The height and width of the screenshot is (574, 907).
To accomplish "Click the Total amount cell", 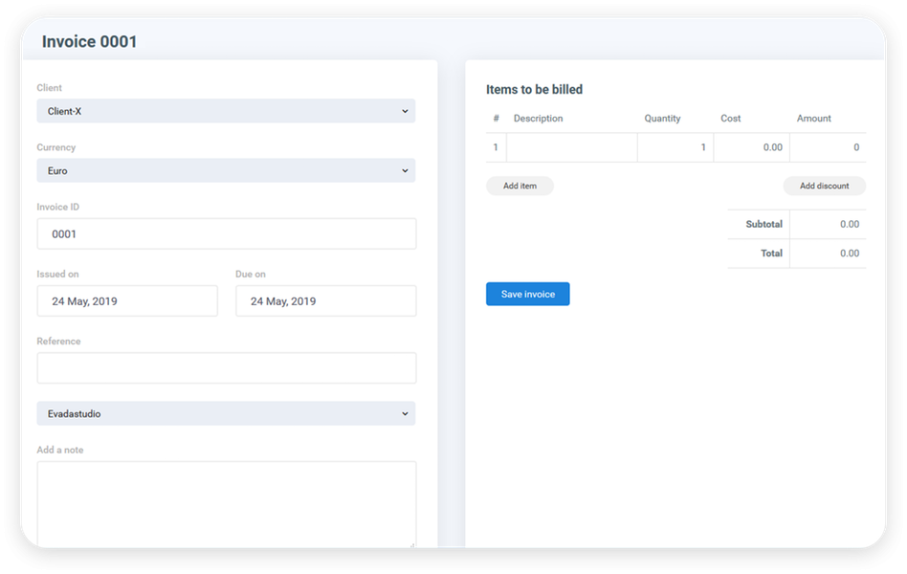I will coord(830,253).
